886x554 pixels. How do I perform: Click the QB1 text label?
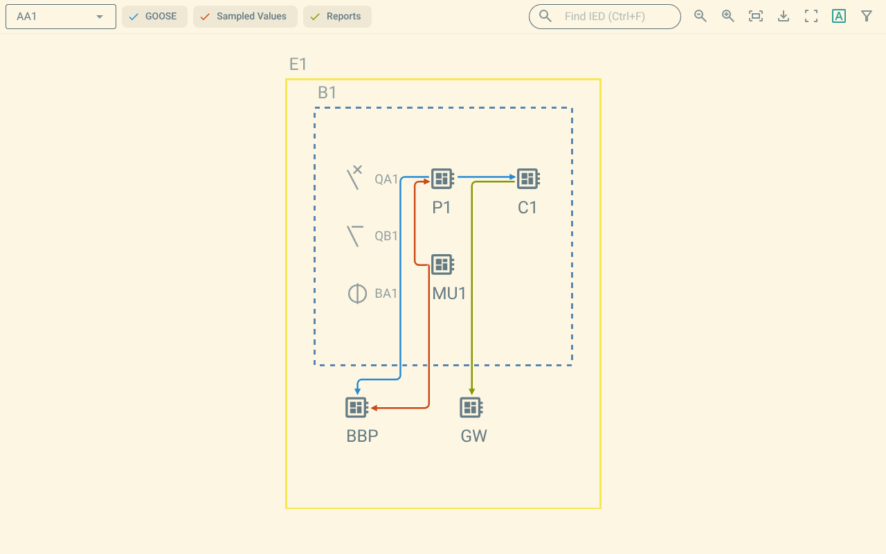(x=386, y=236)
